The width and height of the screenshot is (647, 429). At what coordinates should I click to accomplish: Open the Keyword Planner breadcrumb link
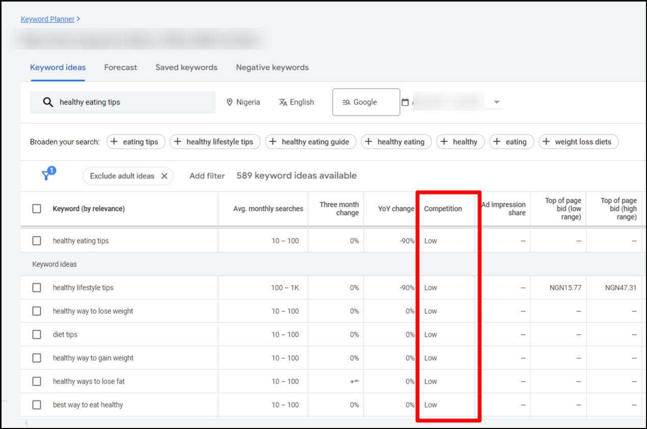[48, 19]
